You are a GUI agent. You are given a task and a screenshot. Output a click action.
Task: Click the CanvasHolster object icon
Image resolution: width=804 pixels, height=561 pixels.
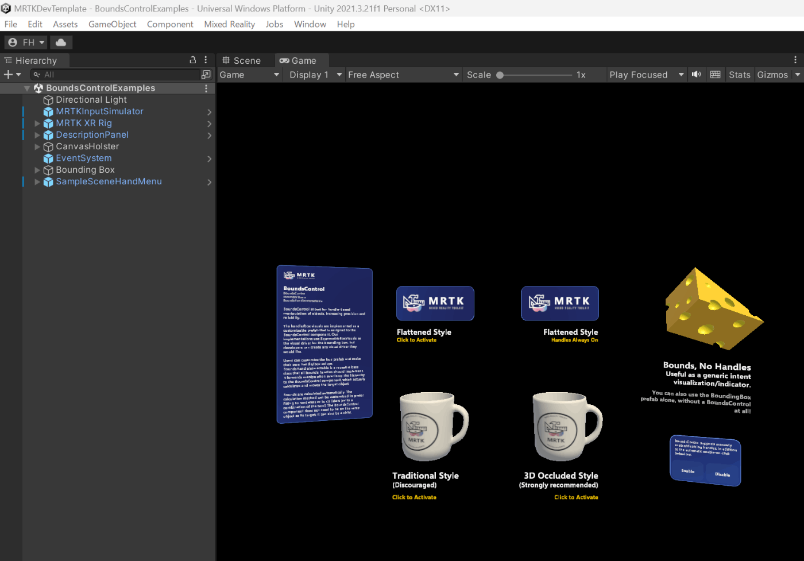point(48,147)
